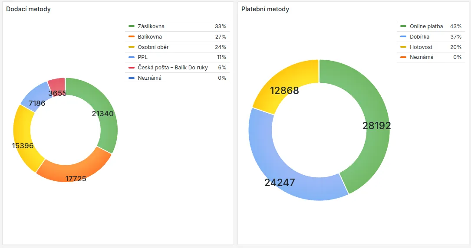471x248 pixels.
Task: Open the Dodací metody panel title menu
Action: (28, 9)
